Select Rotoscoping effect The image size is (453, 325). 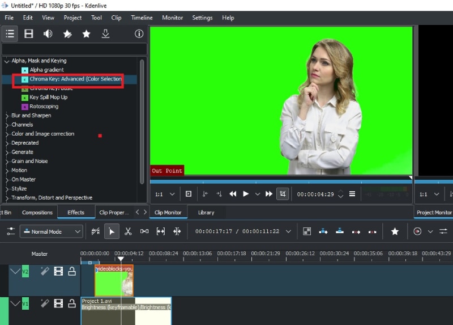44,107
